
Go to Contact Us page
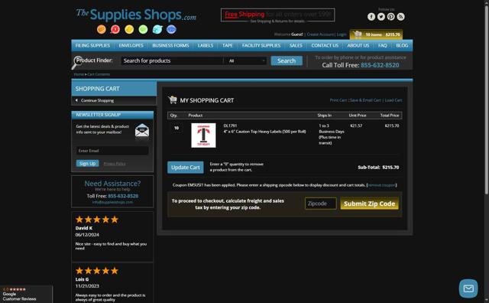coord(325,46)
